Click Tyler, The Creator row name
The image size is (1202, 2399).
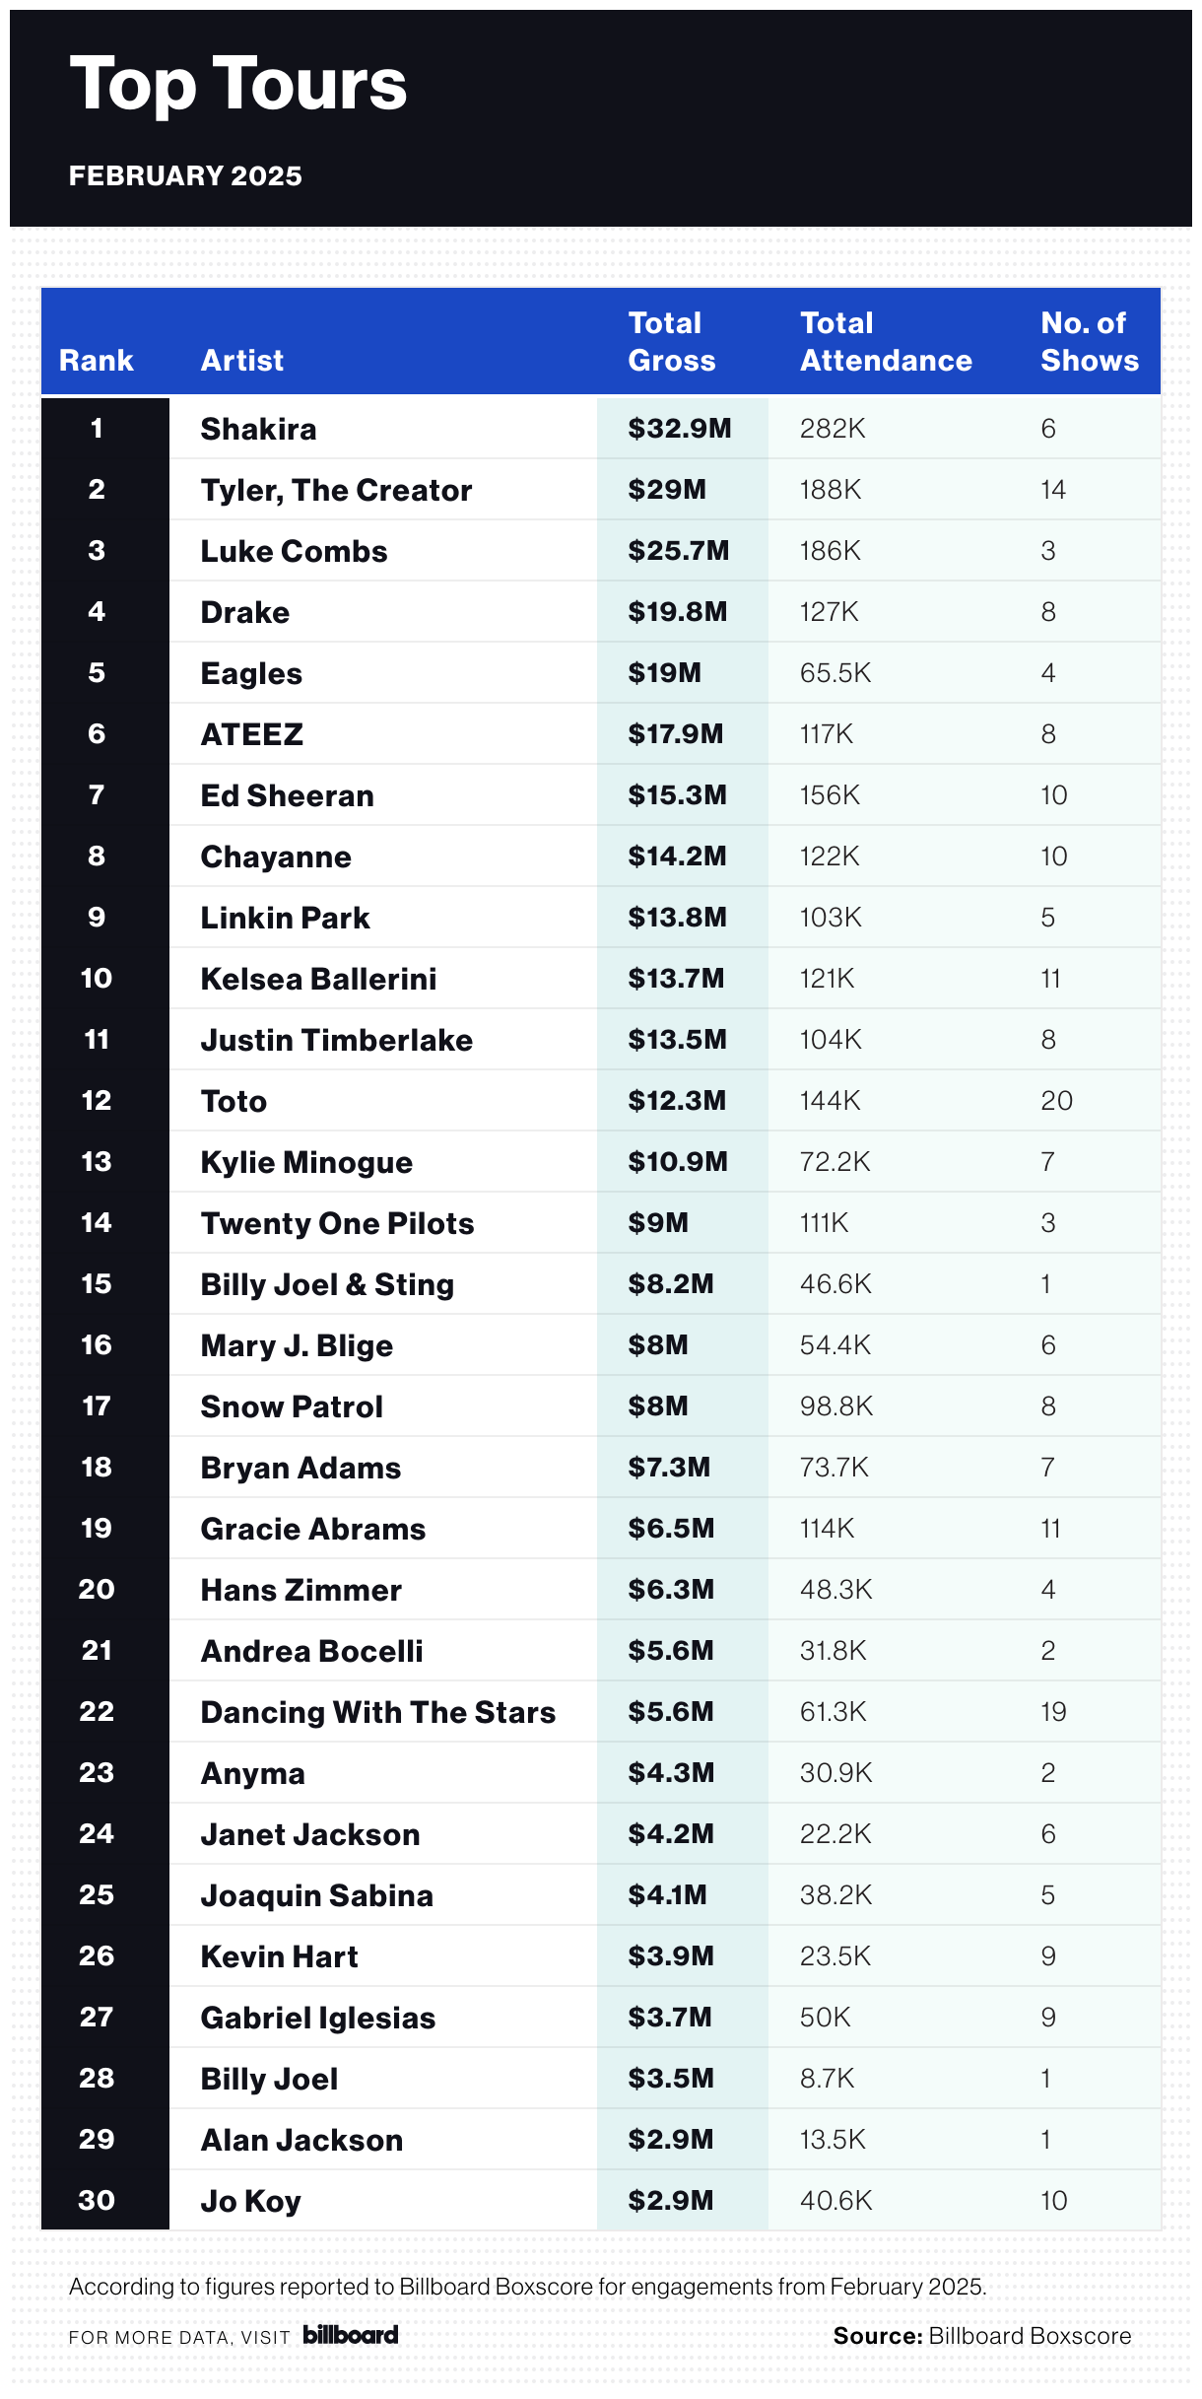(x=337, y=490)
